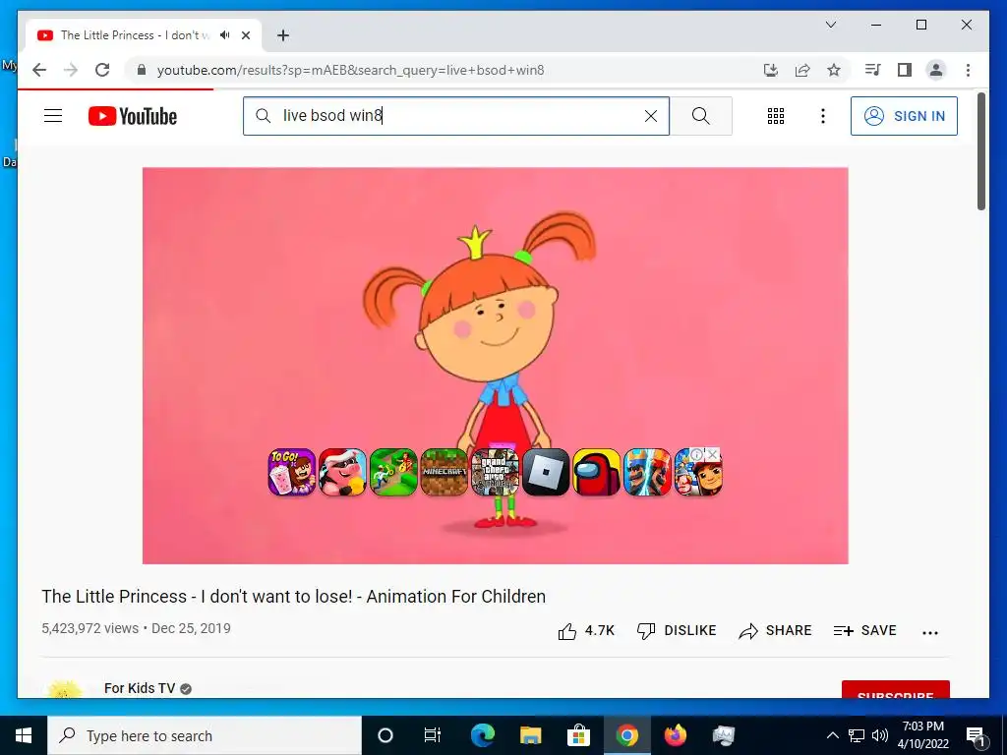Focus the 'live bsod win8' search field

point(456,116)
